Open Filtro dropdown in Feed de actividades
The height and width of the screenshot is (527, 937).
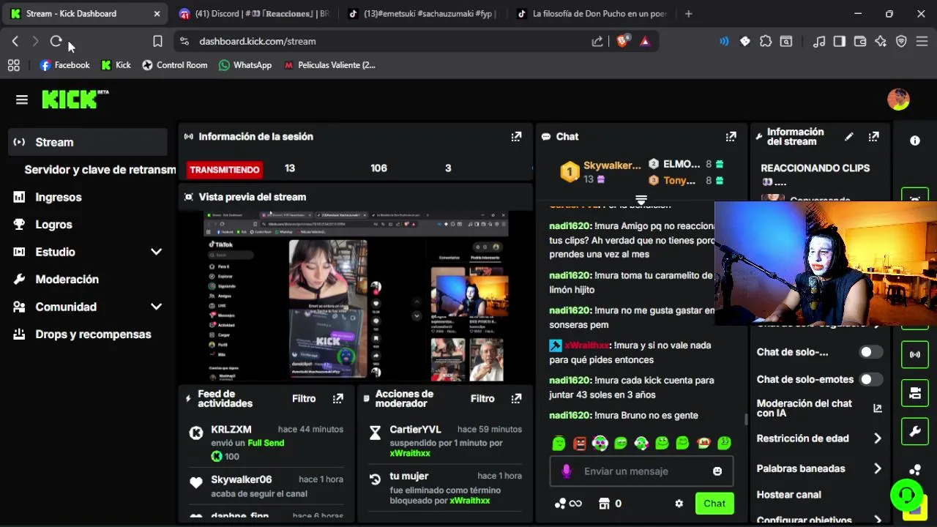[x=304, y=399]
